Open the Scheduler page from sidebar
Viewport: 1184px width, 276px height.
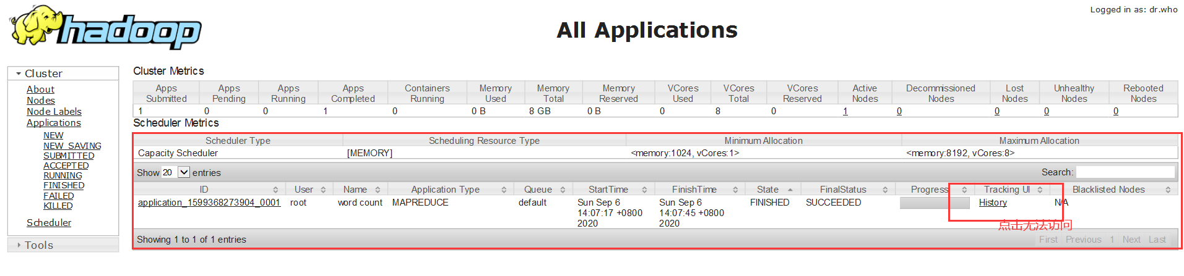(49, 223)
